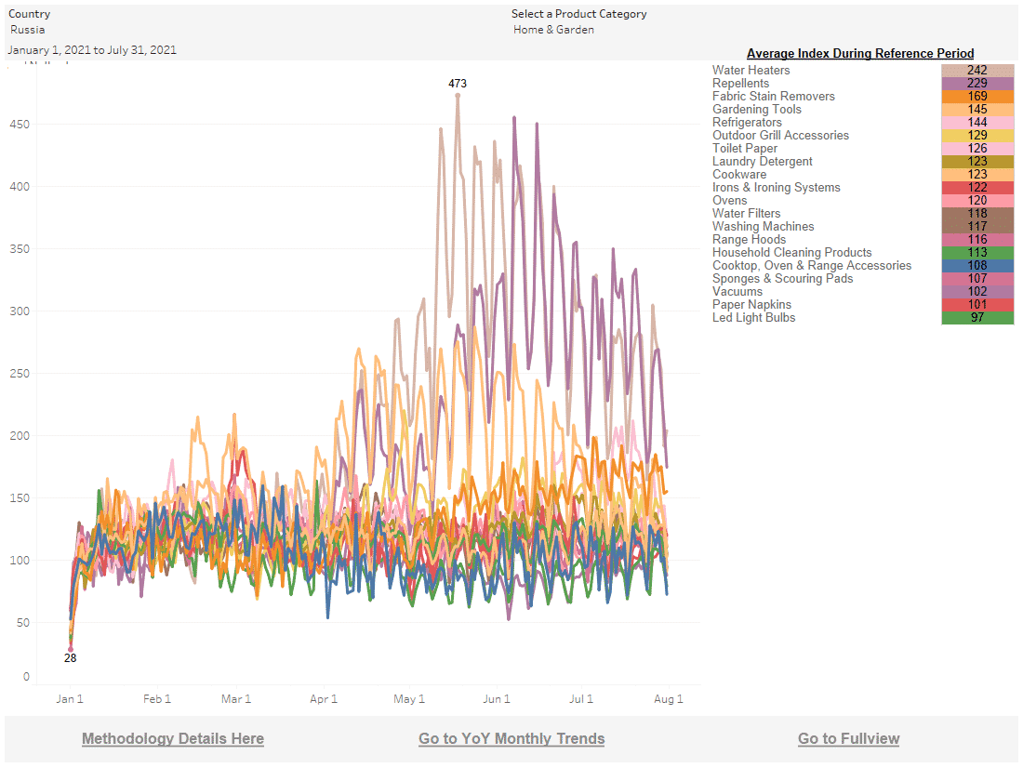Screen dimensions: 1023x768
Task: Select the Refrigerators legend label
Action: tap(747, 123)
